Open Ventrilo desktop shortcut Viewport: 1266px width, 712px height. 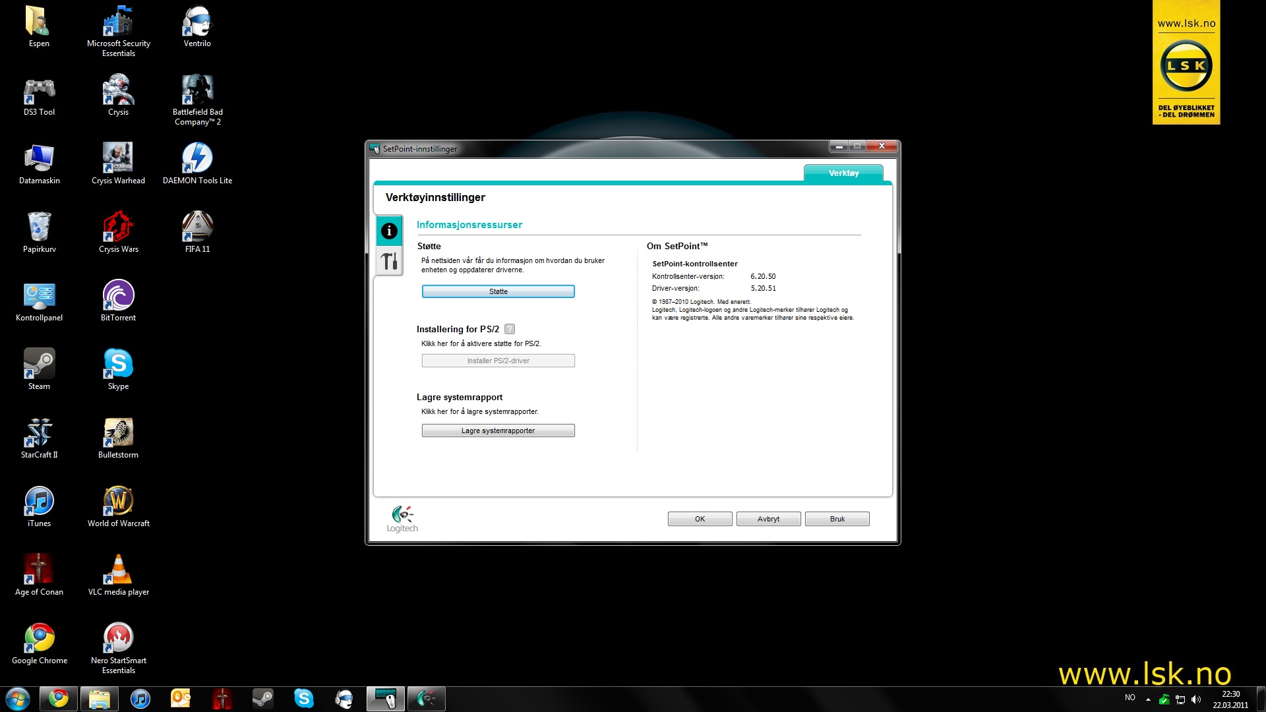197,28
